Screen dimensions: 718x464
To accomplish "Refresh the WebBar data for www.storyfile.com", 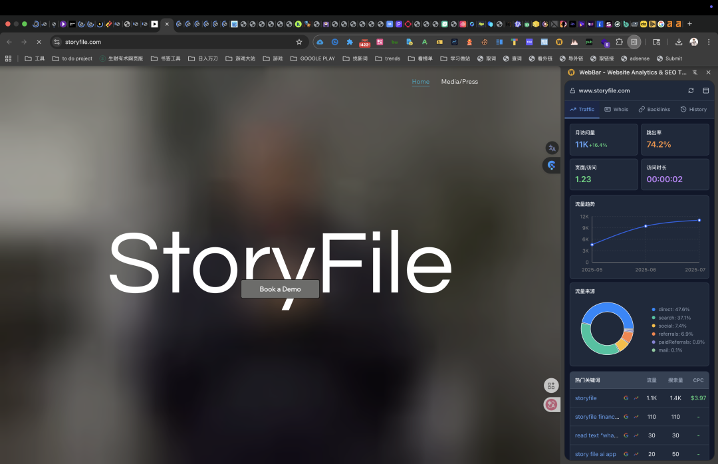I will (691, 90).
